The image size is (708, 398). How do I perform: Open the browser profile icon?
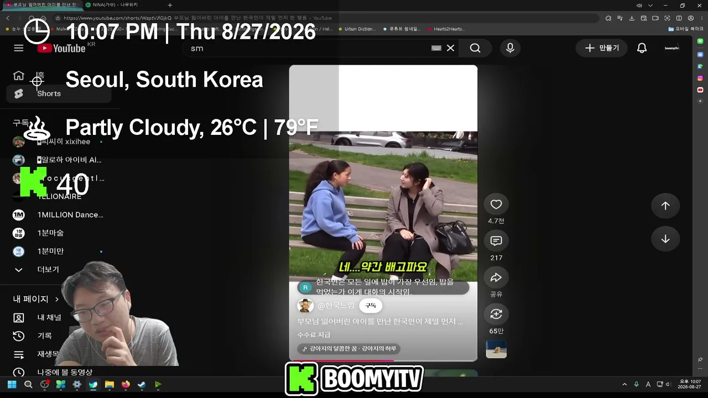pyautogui.click(x=691, y=18)
